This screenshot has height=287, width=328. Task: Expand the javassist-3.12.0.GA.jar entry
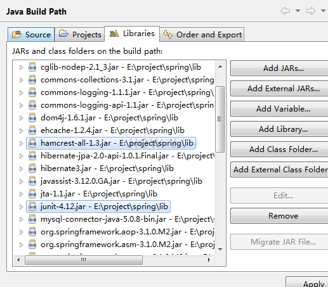coord(21,181)
